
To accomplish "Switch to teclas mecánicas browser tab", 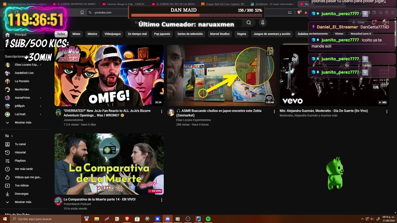I will (25, 4).
